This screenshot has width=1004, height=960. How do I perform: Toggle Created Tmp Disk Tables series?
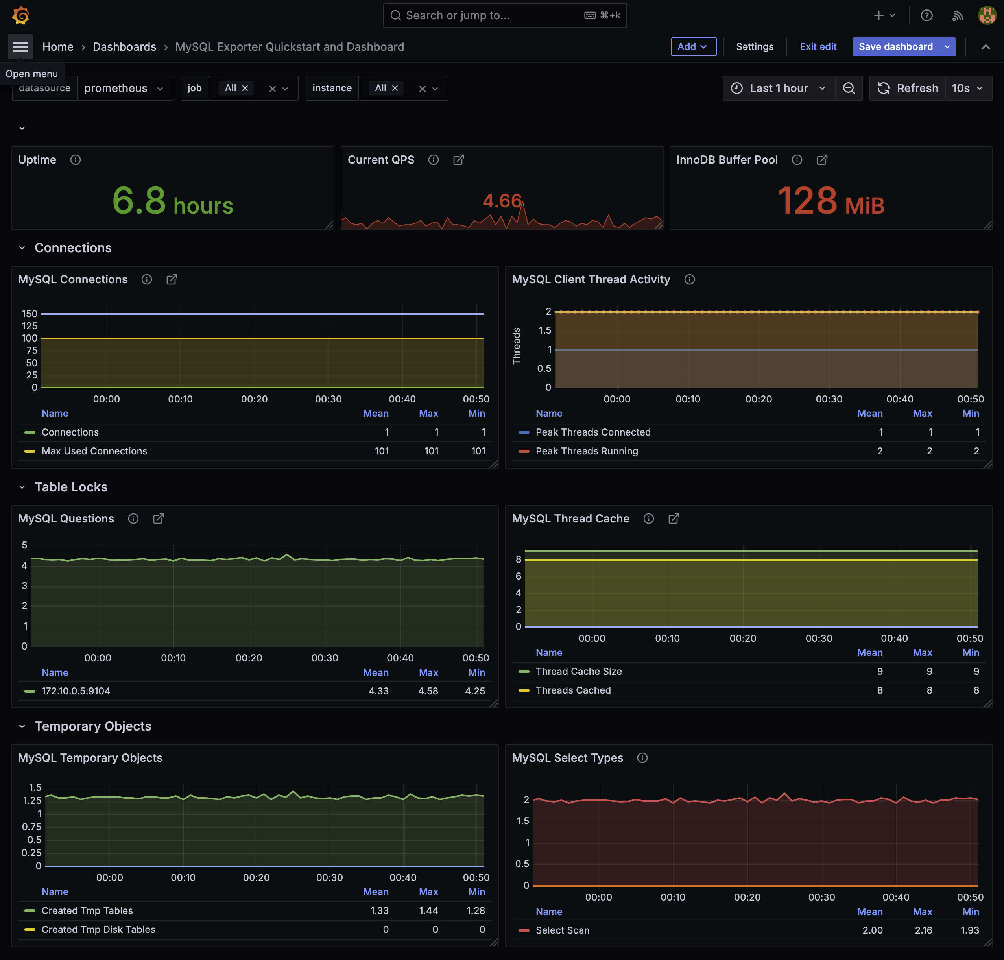tap(98, 930)
